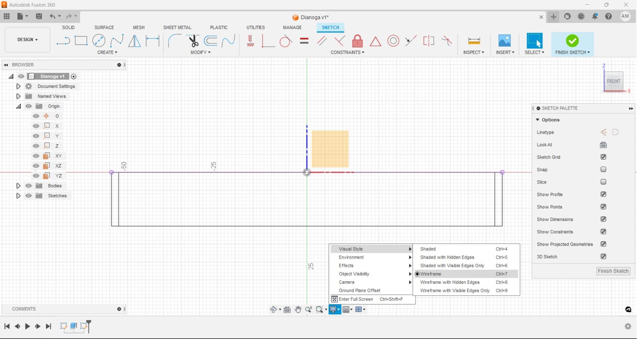Expand the Document Settings tree item
Viewport: 638px width, 339px height.
click(18, 86)
